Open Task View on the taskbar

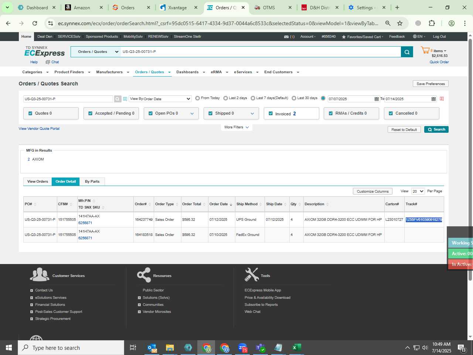click(x=133, y=348)
